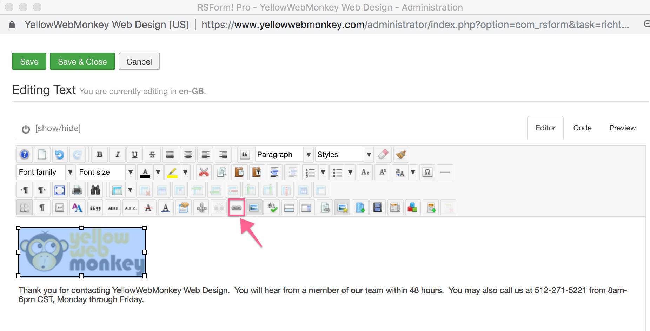Cut the selection with scissors icon
Viewport: 650px width, 331px height.
point(204,172)
